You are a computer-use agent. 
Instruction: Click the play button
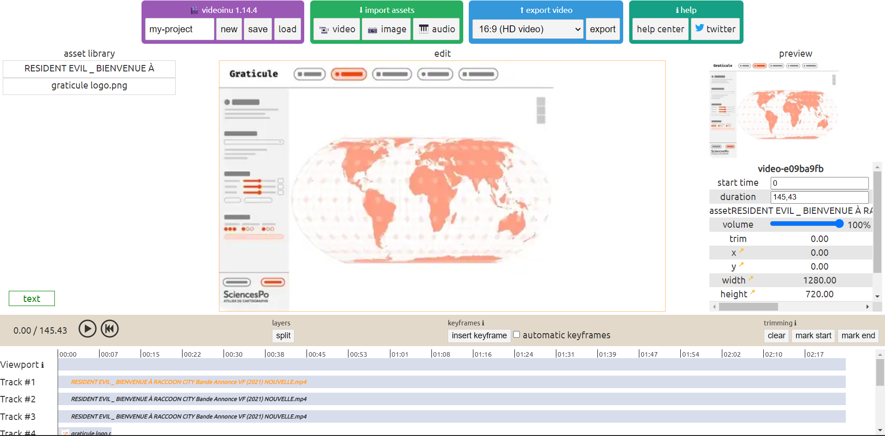(87, 329)
